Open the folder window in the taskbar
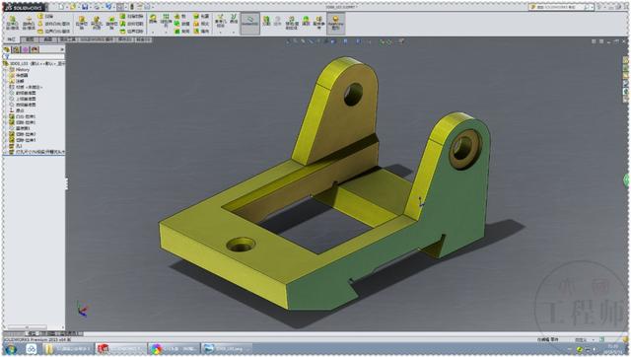This screenshot has height=357, width=631. coord(69,348)
